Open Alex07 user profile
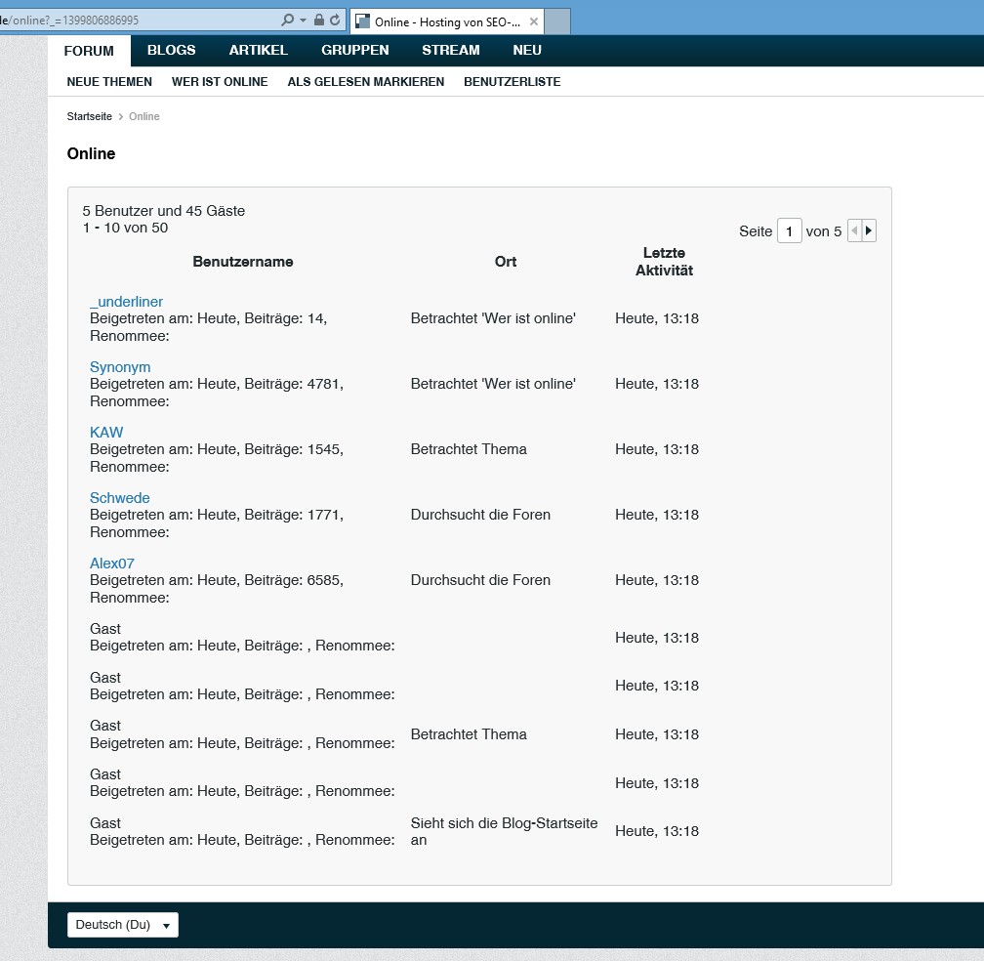 tap(111, 564)
